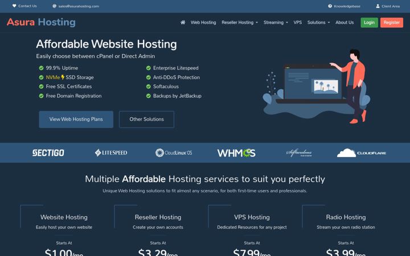This screenshot has height=256, width=410.
Task: Click the heart icon beside Contact Us
Action: point(14,6)
